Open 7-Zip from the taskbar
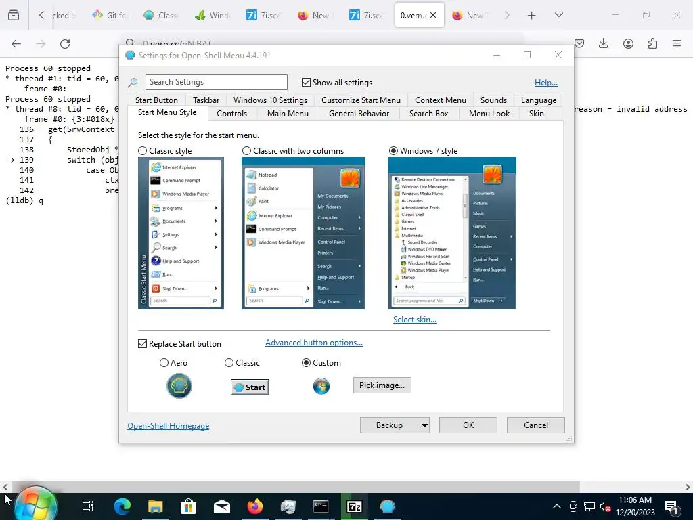Image resolution: width=693 pixels, height=520 pixels. pyautogui.click(x=355, y=506)
